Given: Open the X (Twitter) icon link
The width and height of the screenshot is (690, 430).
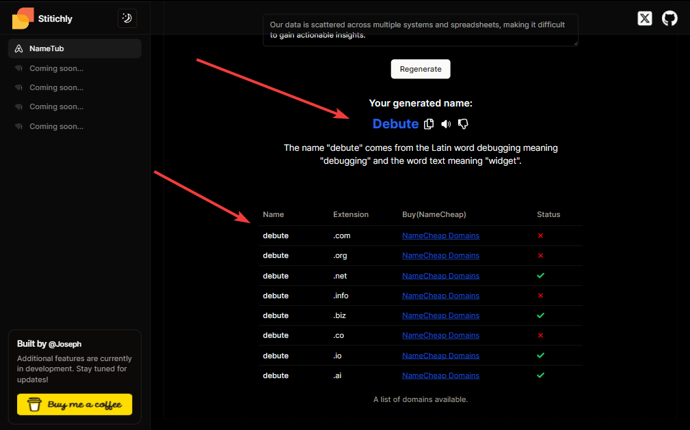Looking at the screenshot, I should point(645,18).
